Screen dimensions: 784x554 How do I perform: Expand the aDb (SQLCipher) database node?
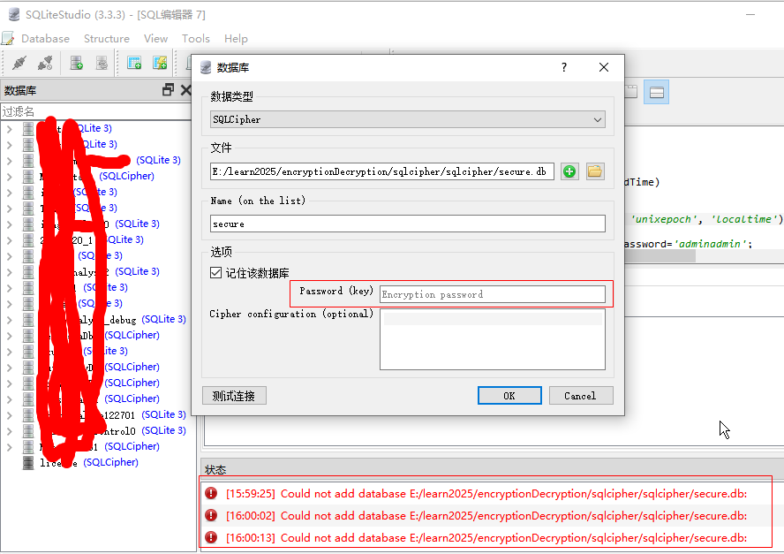click(x=10, y=335)
